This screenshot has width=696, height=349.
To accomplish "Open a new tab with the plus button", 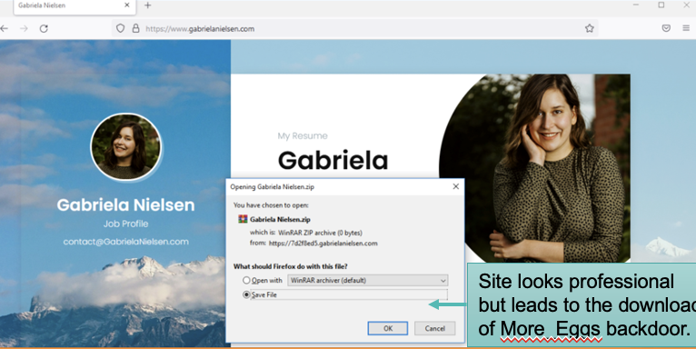I will (148, 5).
